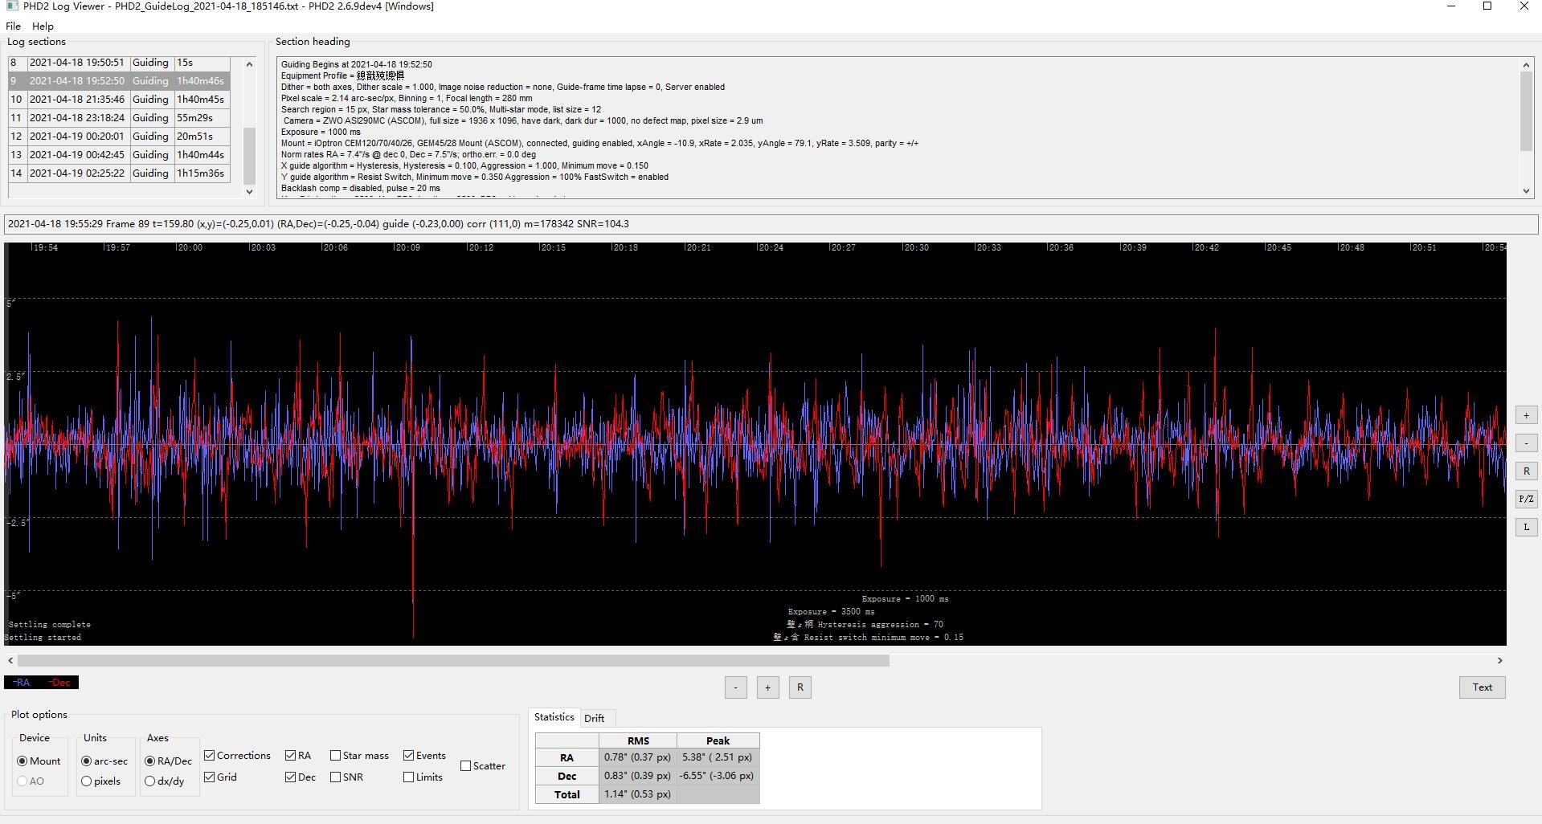Switch to the Statistics tab
1542x824 pixels.
[554, 717]
